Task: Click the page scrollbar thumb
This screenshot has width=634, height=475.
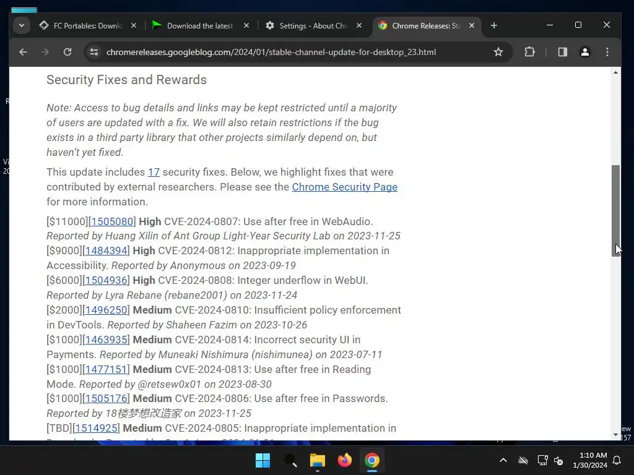Action: click(615, 210)
